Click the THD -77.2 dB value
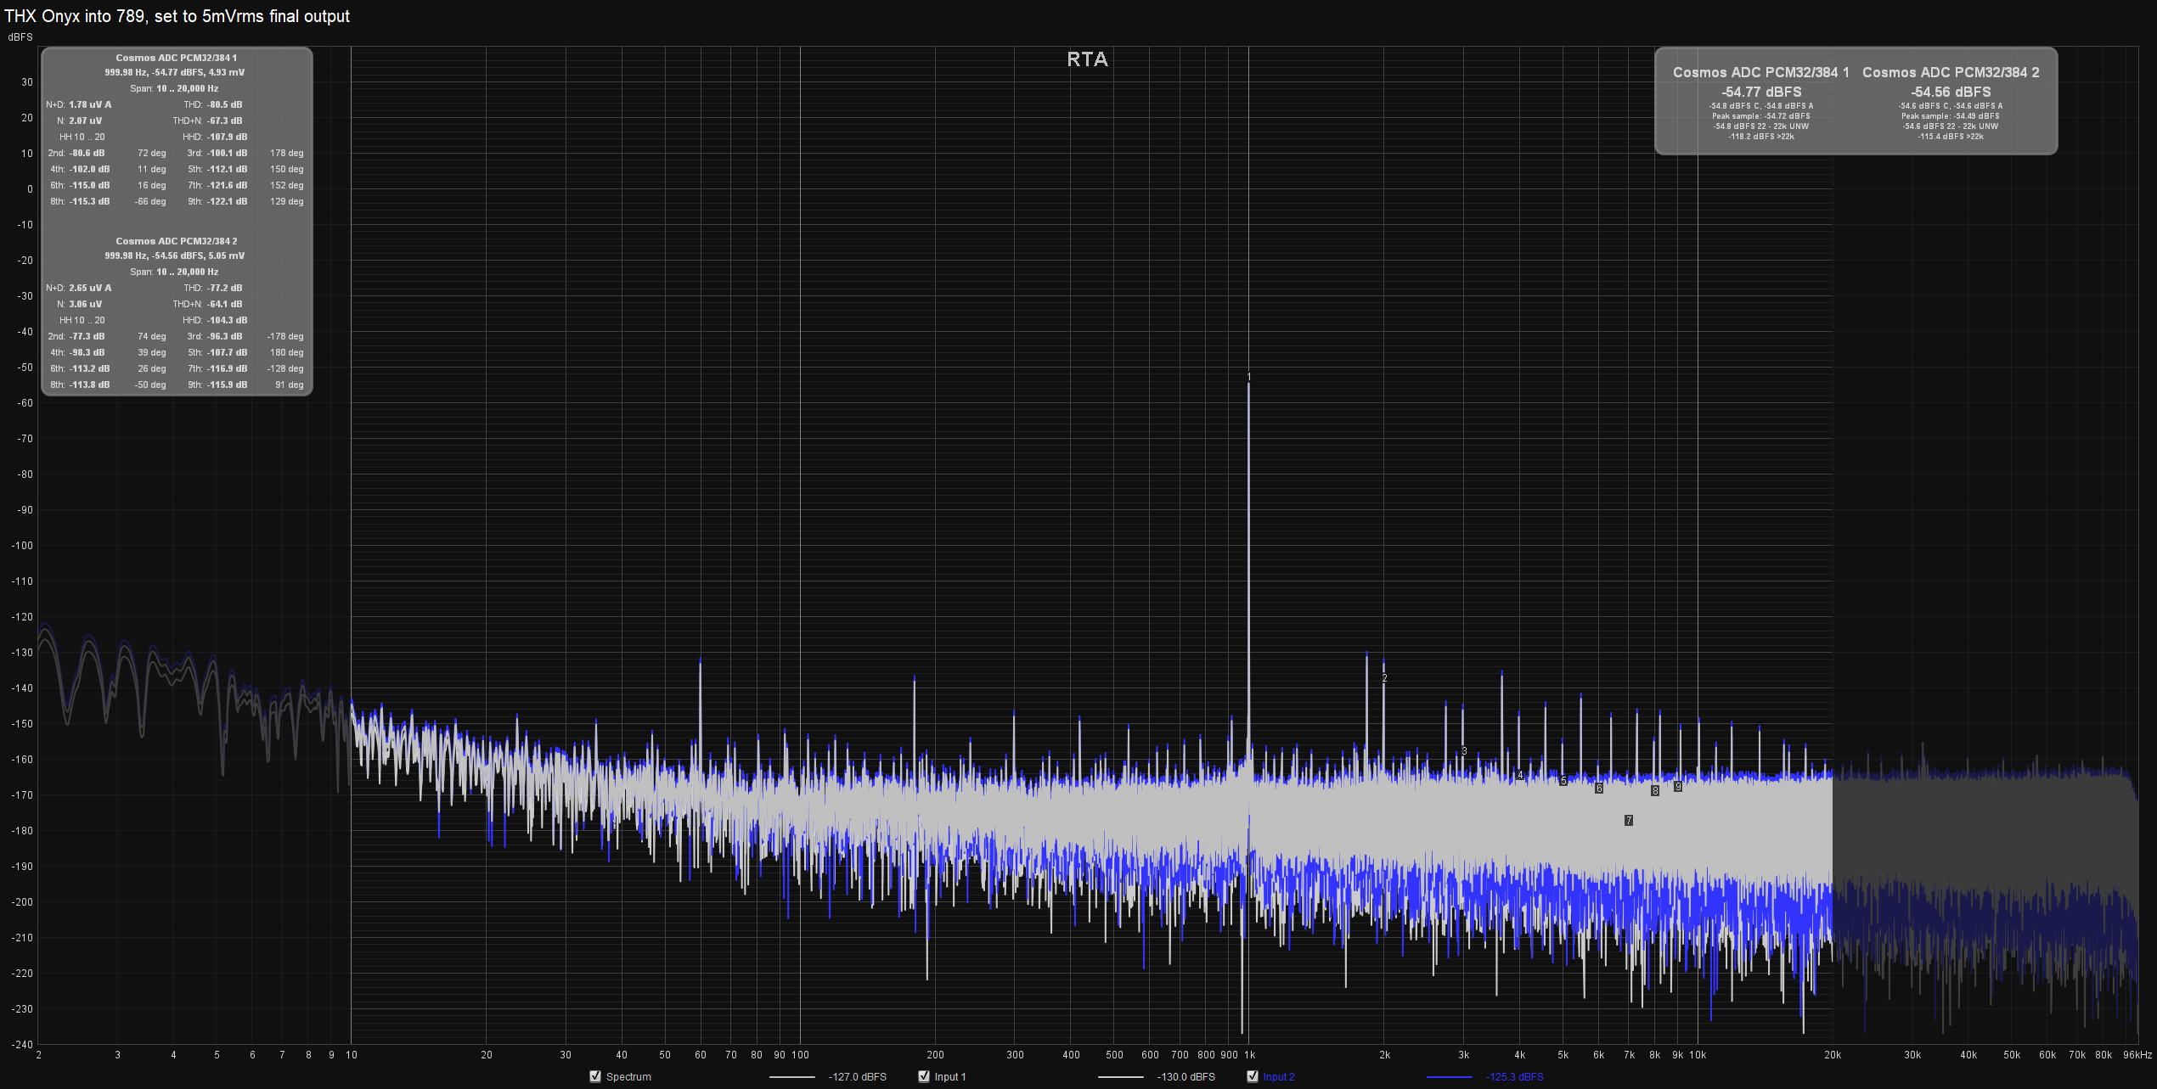 pyautogui.click(x=225, y=289)
